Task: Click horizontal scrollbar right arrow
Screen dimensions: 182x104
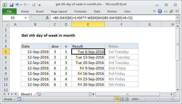Action: pos(171,94)
